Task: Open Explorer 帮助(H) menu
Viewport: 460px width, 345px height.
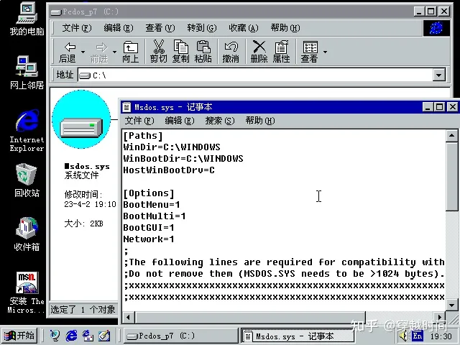Action: click(285, 28)
